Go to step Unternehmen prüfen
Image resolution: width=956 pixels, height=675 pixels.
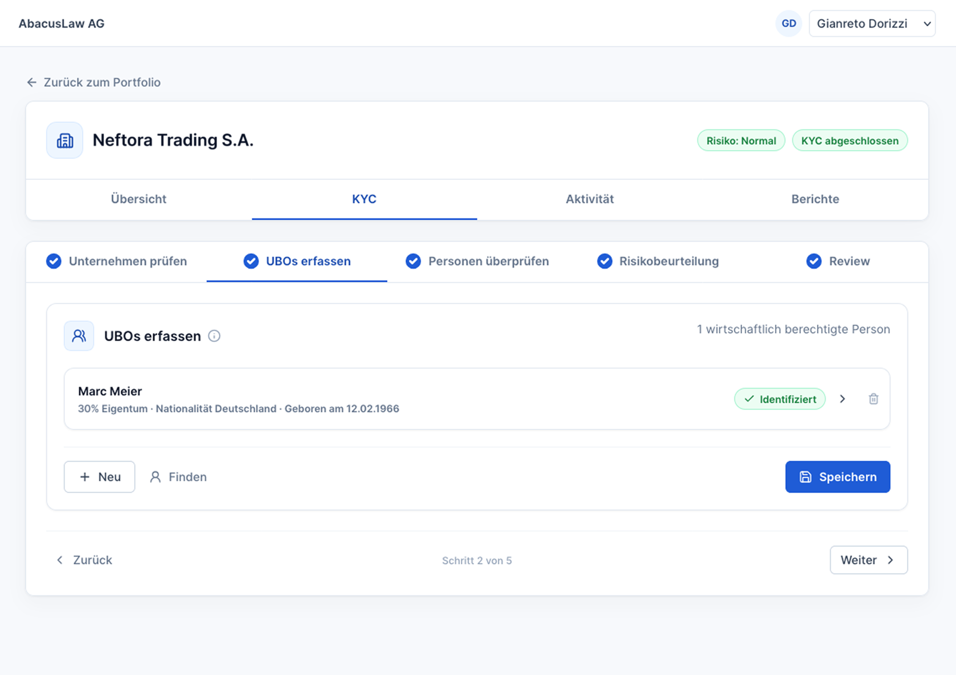(116, 261)
